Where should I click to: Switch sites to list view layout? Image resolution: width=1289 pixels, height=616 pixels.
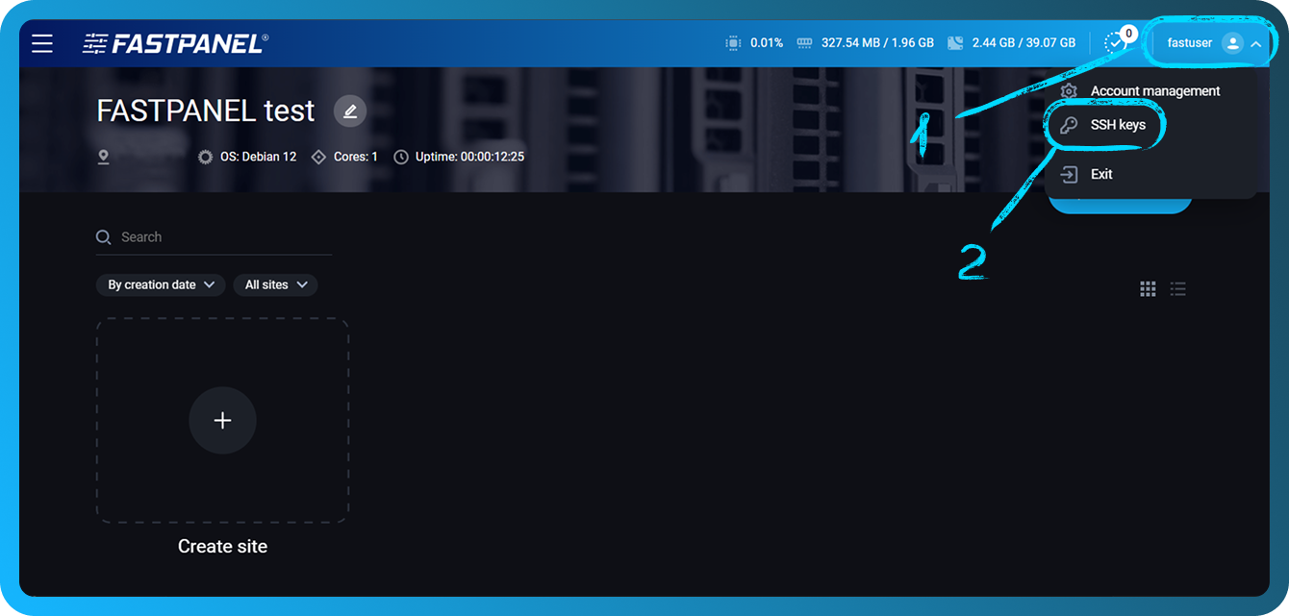point(1177,288)
